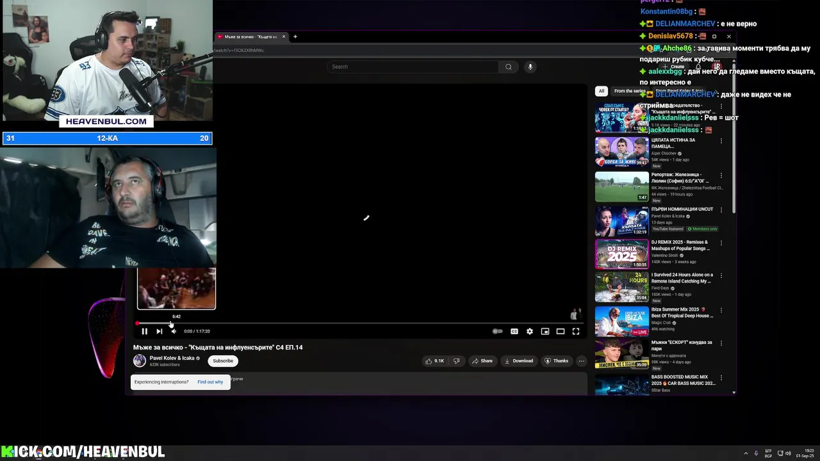The height and width of the screenshot is (461, 820).
Task: Close the current browser tab
Action: pos(283,36)
